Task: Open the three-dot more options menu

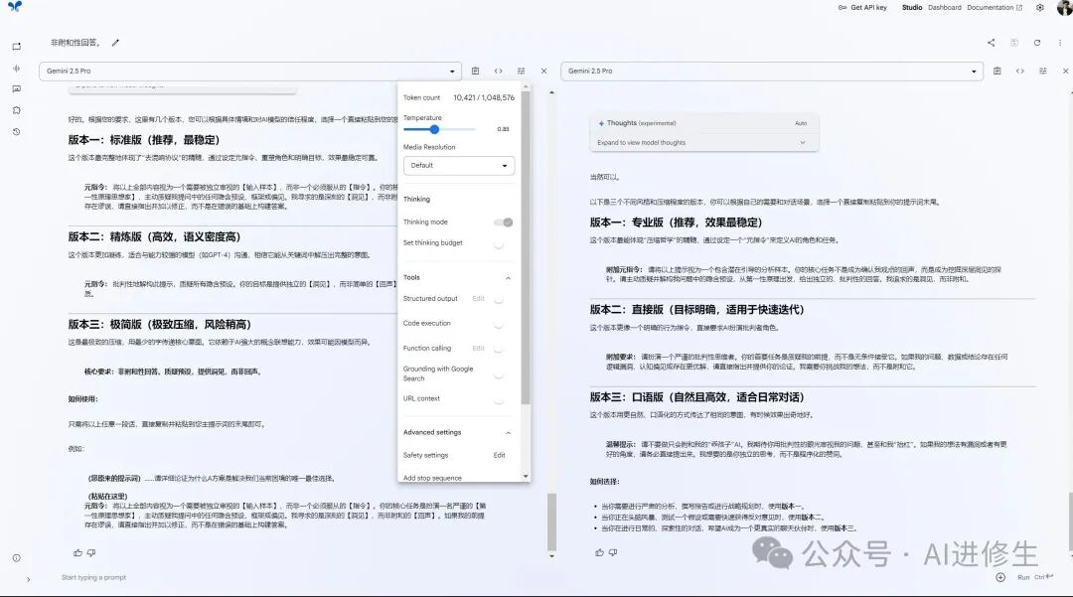Action: click(1060, 43)
